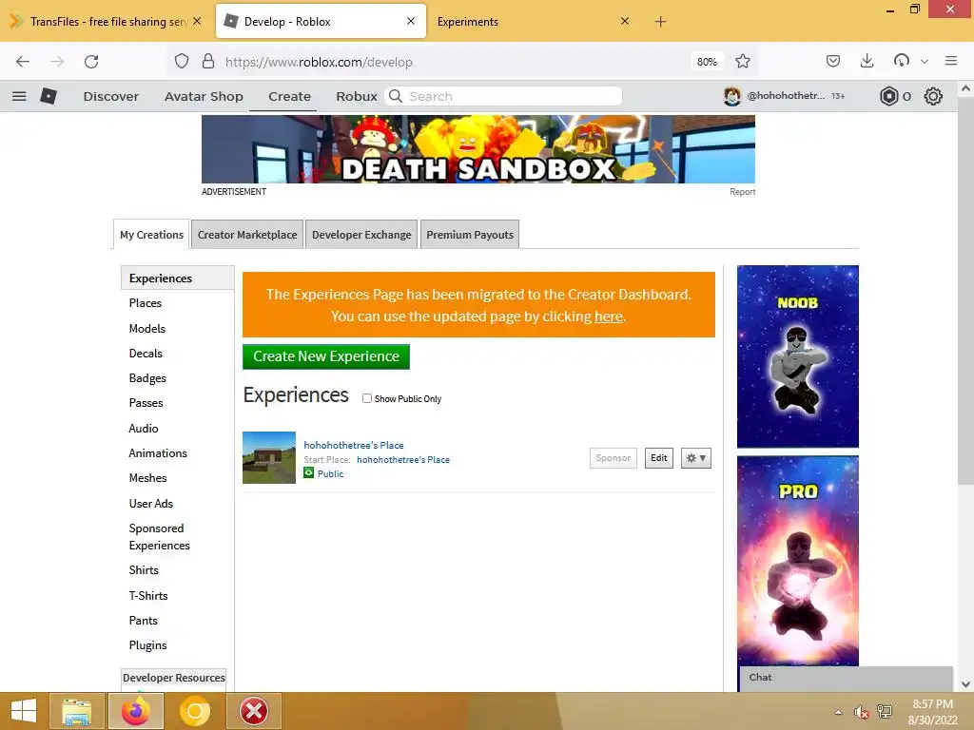Open the Developer Exchange tab
974x730 pixels.
[x=361, y=235]
